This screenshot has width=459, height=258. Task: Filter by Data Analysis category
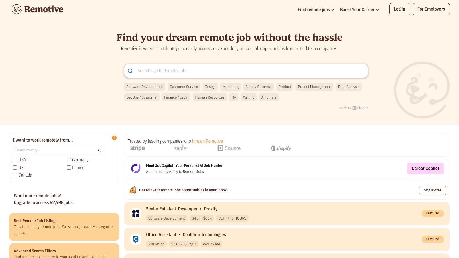click(349, 87)
